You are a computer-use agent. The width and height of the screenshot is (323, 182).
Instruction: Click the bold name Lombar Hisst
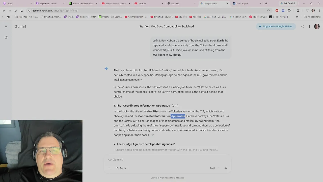[x=151, y=111]
